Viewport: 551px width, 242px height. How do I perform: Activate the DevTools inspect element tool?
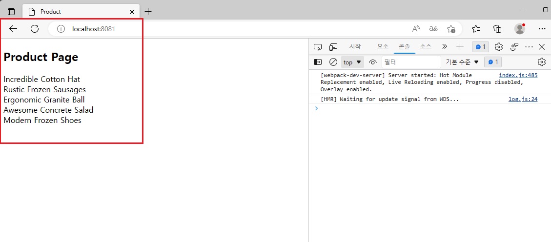coord(318,47)
